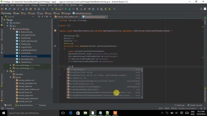Toggle the Structure tool window side tab
Screen dimensions: 207x116
coord(2,35)
